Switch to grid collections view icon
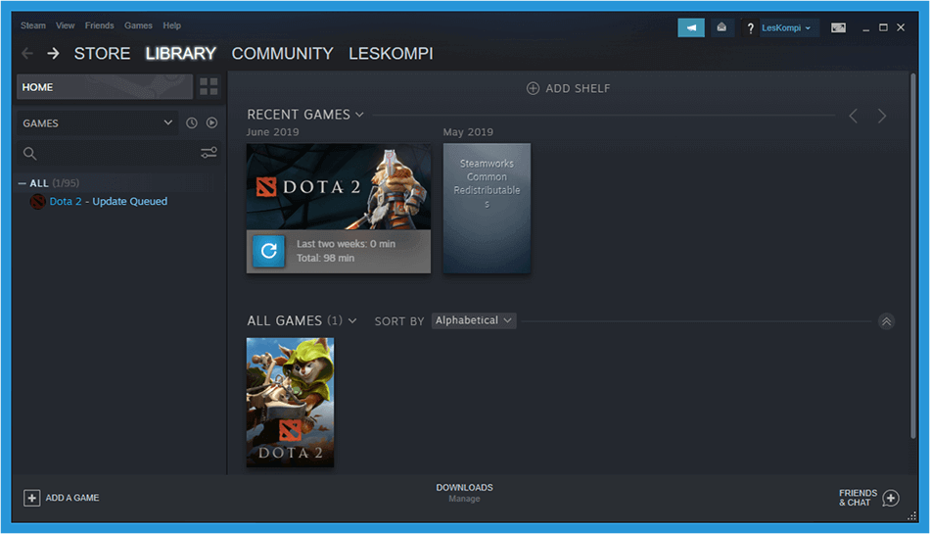The image size is (930, 534). [x=209, y=86]
